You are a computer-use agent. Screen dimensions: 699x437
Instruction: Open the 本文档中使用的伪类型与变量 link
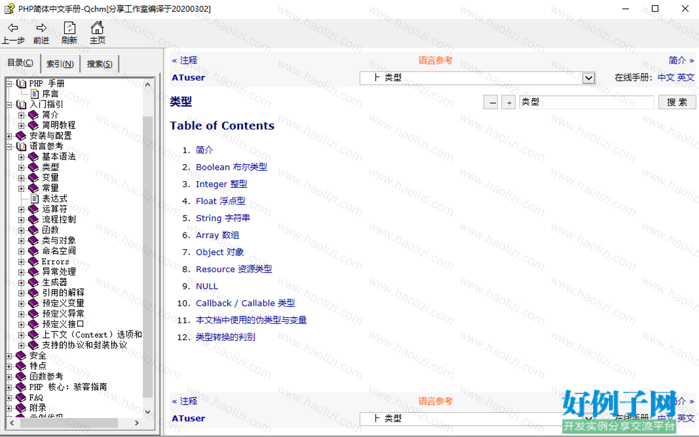click(251, 320)
